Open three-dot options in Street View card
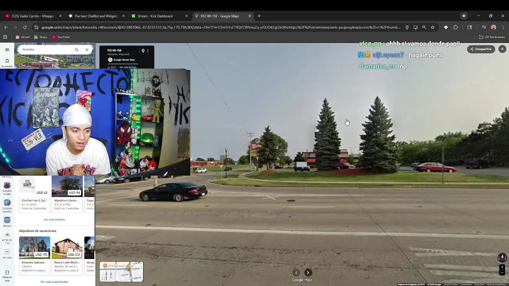This screenshot has width=509, height=286. (148, 51)
